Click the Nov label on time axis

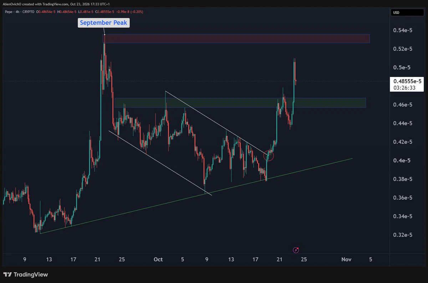click(347, 259)
